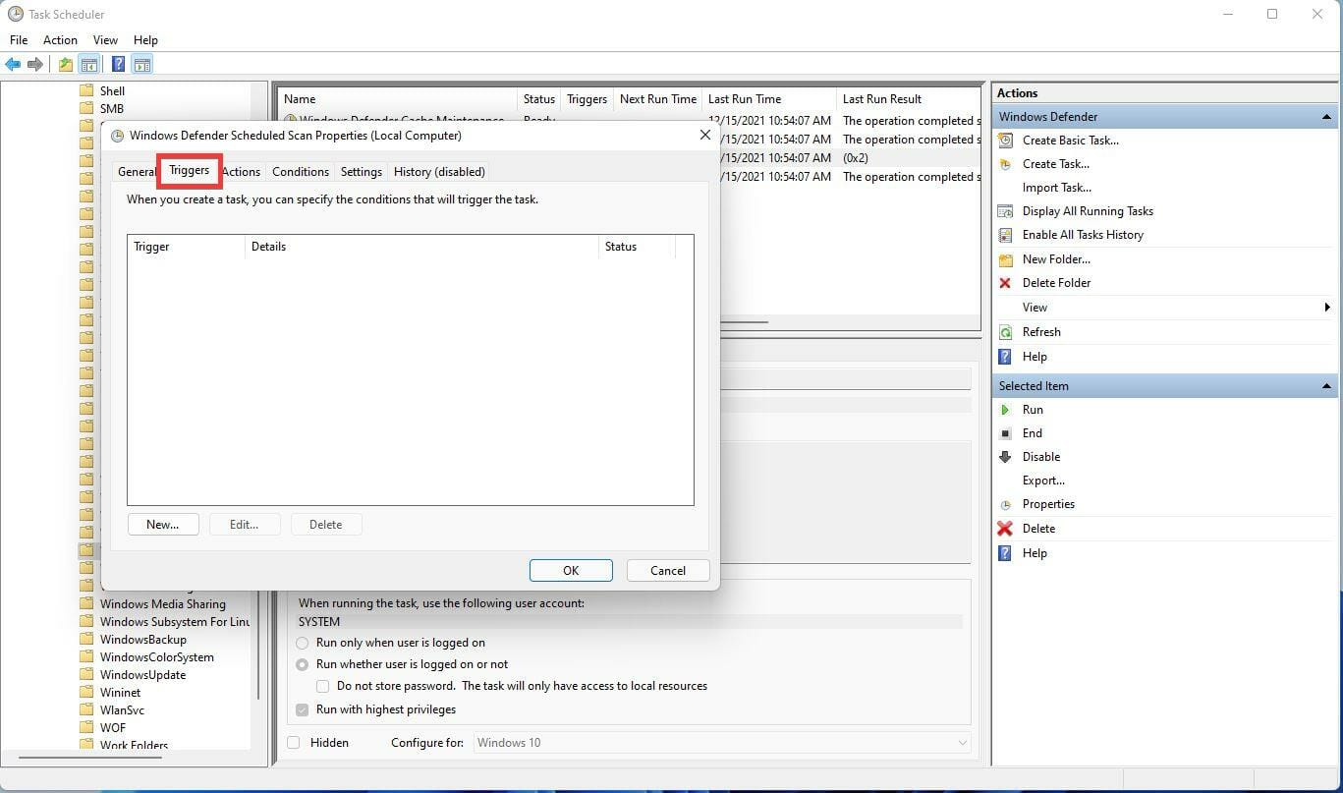Switch to the Conditions tab

point(300,172)
